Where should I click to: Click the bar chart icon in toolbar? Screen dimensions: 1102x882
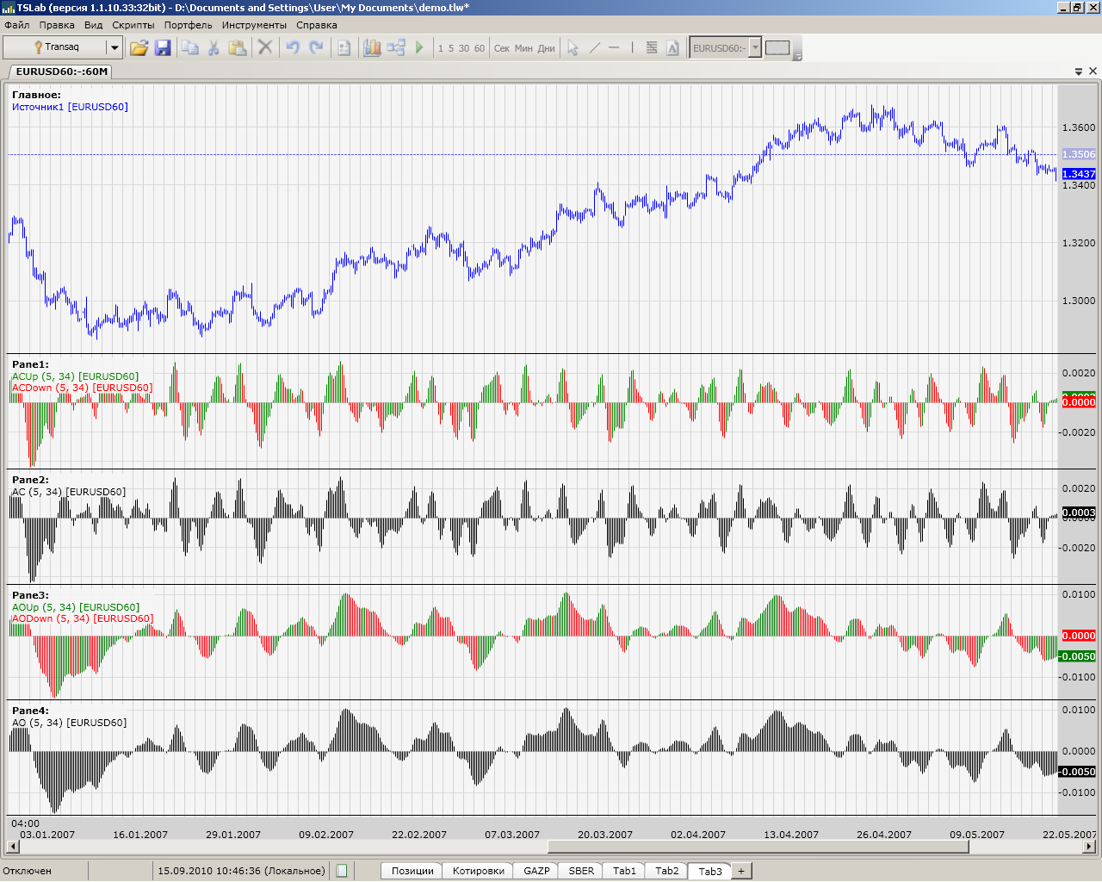(x=372, y=47)
